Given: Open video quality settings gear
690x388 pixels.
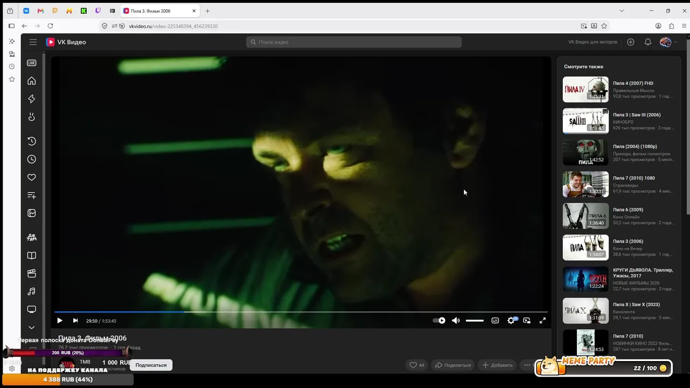Looking at the screenshot, I should (512, 321).
